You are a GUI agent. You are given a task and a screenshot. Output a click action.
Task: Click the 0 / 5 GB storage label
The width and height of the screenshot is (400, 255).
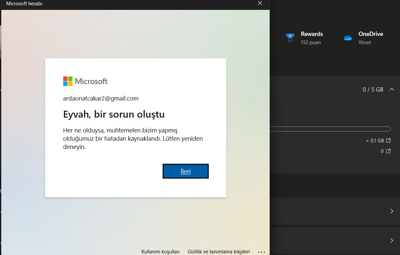(373, 89)
